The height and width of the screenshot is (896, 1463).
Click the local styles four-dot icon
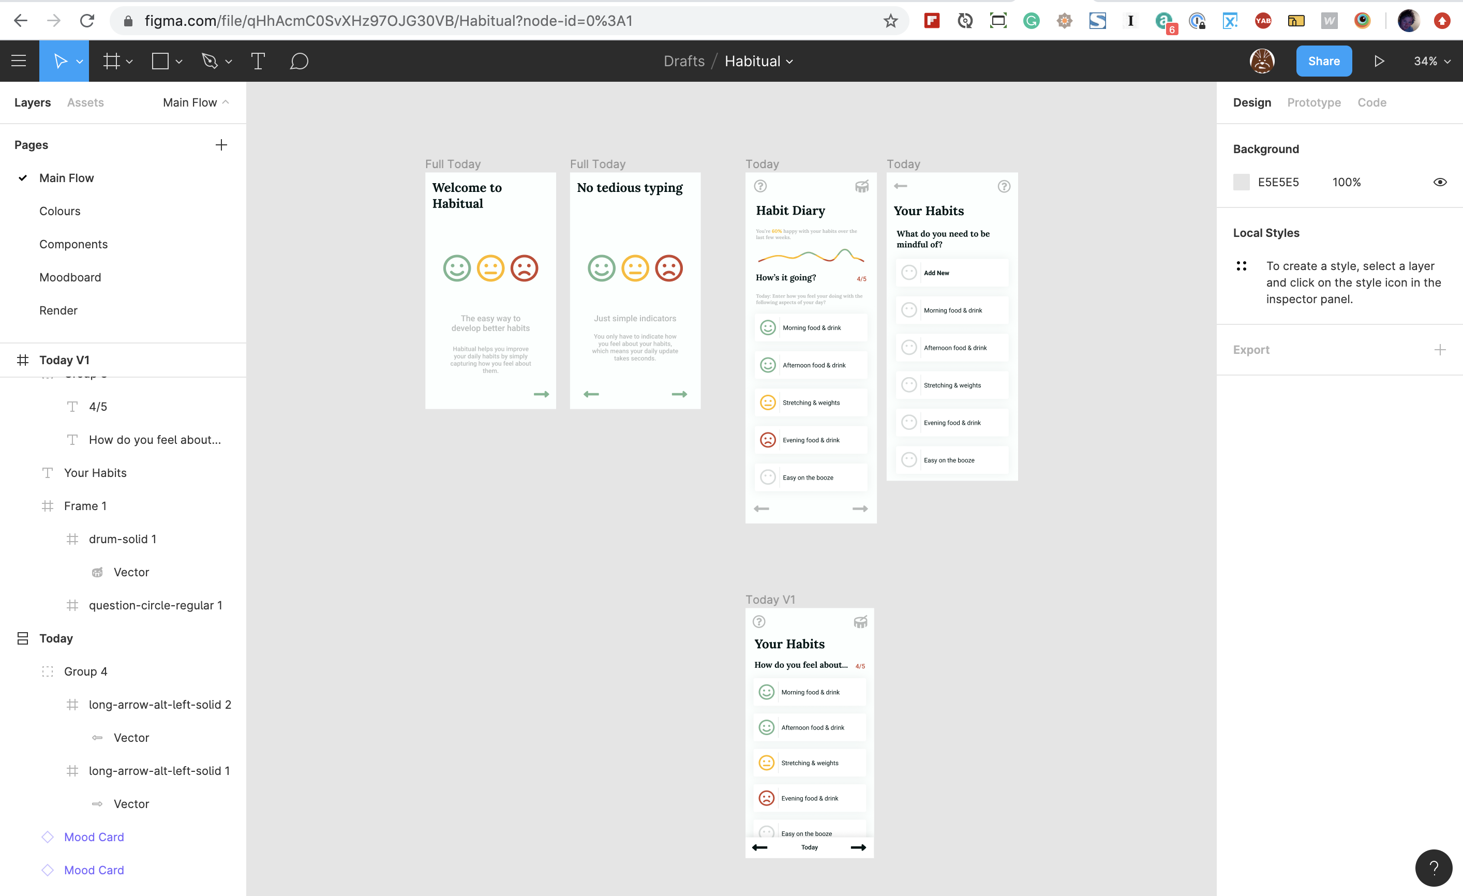point(1241,266)
